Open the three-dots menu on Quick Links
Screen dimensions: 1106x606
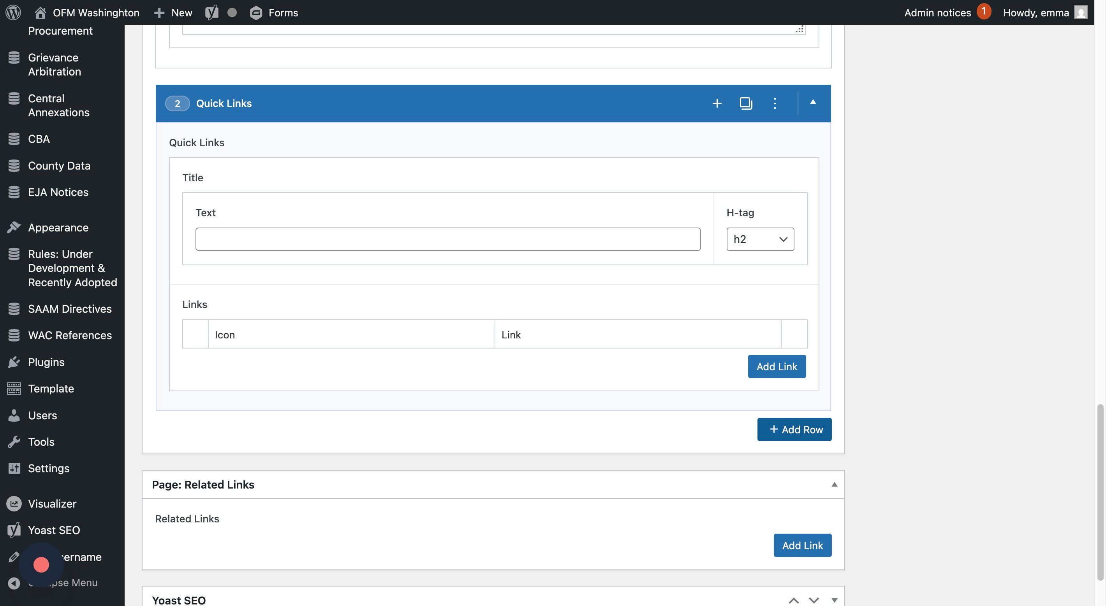pyautogui.click(x=775, y=103)
